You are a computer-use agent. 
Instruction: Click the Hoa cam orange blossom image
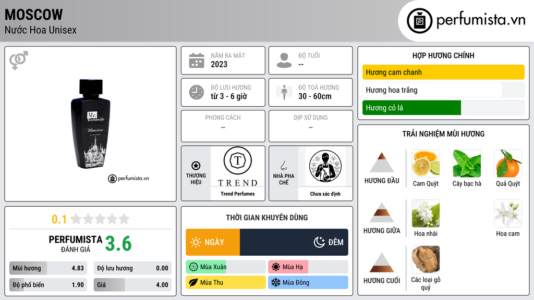coord(508,214)
